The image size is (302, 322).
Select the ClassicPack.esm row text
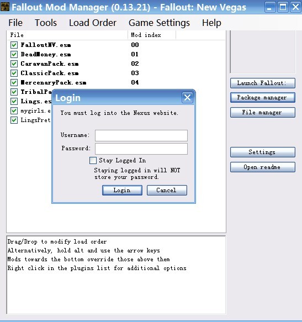(x=50, y=73)
